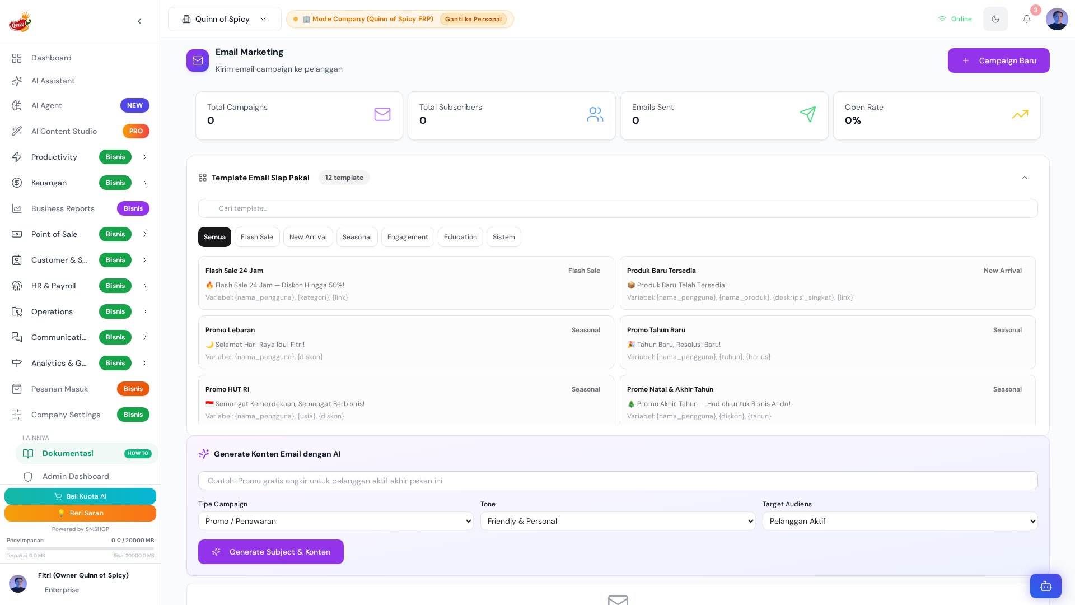Click Beli Kuota AI button
The image size is (1075, 605).
(x=80, y=497)
